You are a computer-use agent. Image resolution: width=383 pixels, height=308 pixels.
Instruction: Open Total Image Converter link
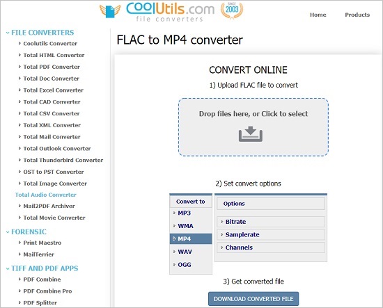[x=55, y=184]
